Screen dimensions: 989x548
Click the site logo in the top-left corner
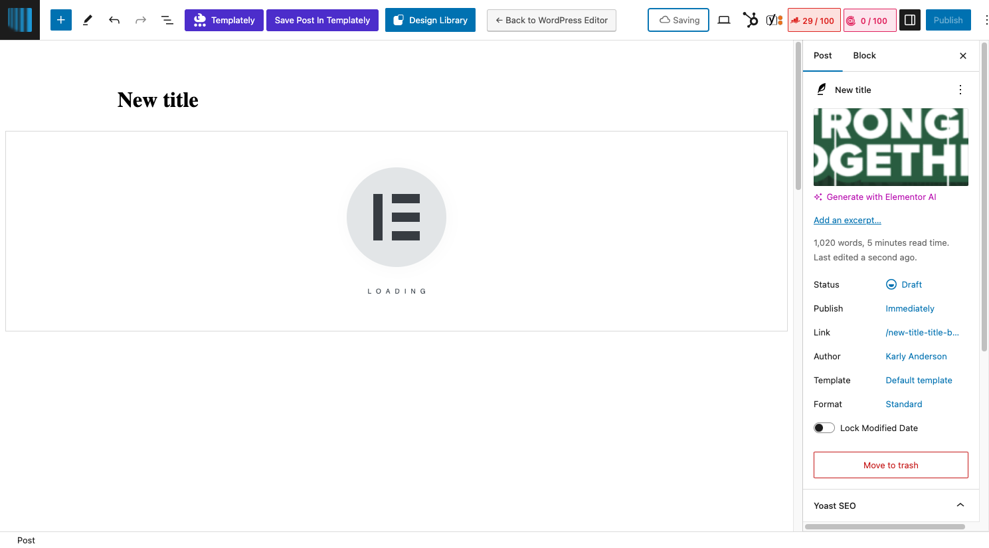[x=20, y=20]
